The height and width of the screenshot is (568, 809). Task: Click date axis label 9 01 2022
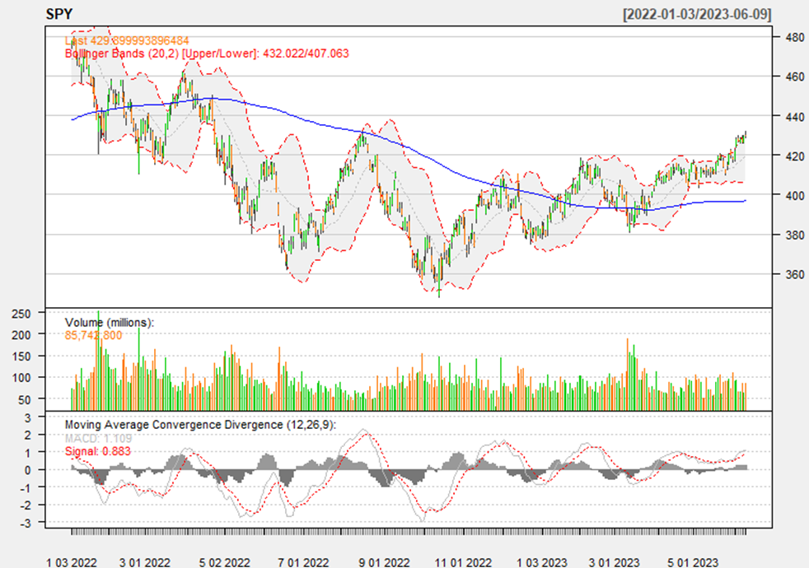click(x=385, y=561)
